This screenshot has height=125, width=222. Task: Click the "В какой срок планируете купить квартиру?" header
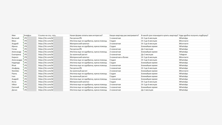[160, 36]
